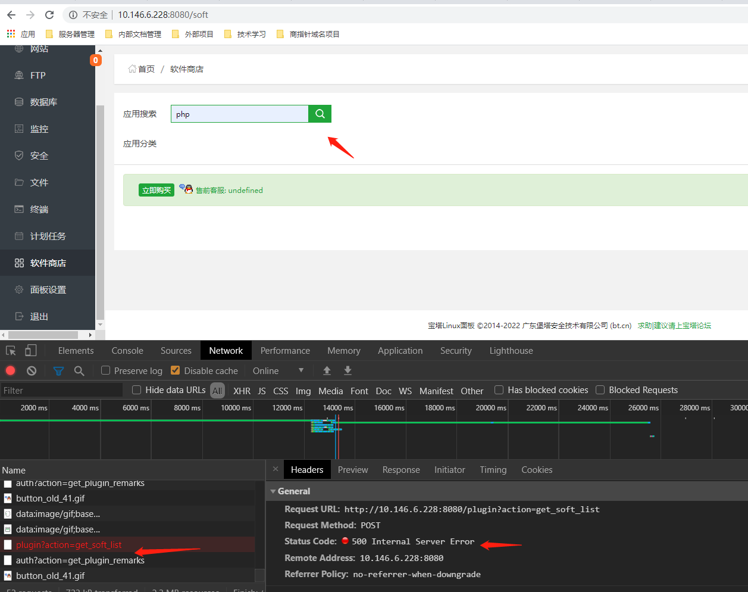Click the QQ penguin customer service icon

[x=186, y=189]
